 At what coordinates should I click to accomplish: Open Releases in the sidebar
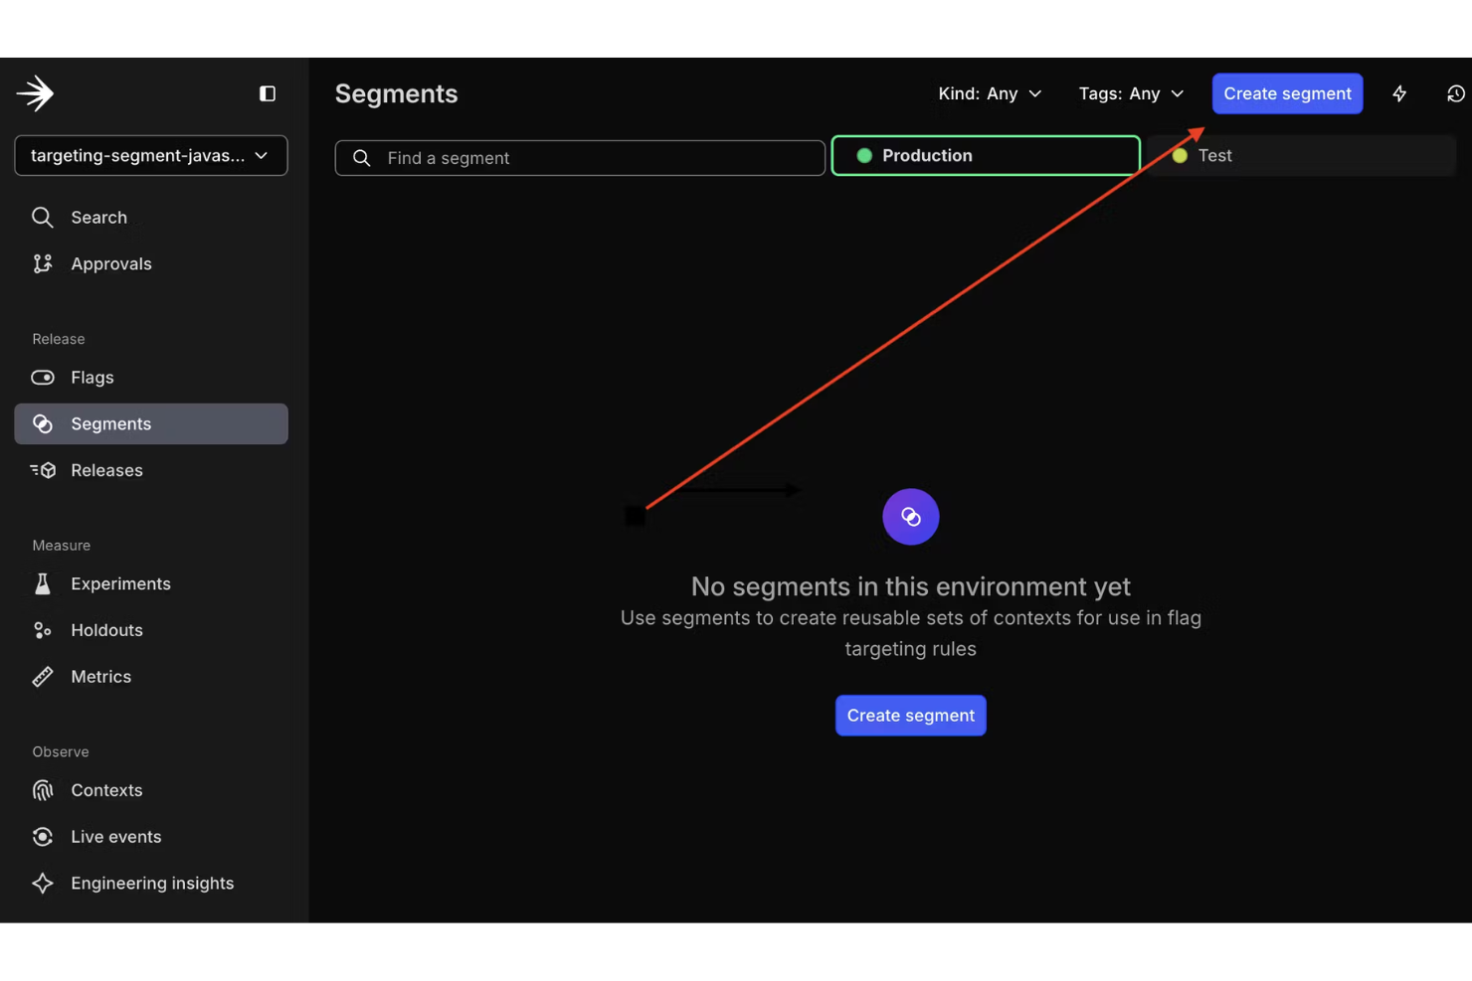point(151,470)
